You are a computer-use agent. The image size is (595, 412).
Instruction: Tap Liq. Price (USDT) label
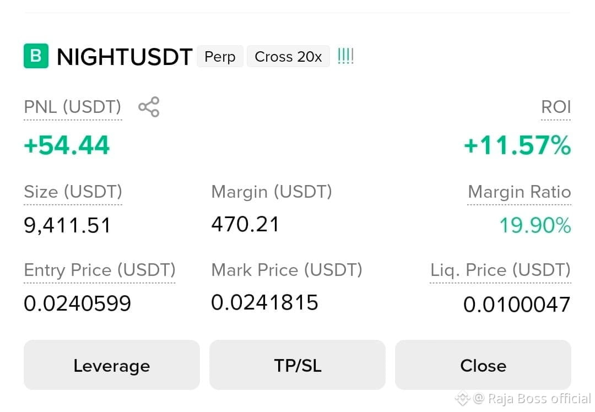500,270
